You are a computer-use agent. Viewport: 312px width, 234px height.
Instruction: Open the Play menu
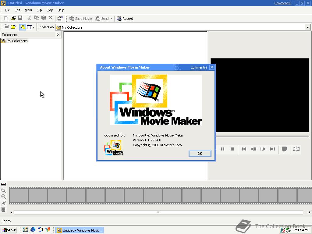pos(50,10)
